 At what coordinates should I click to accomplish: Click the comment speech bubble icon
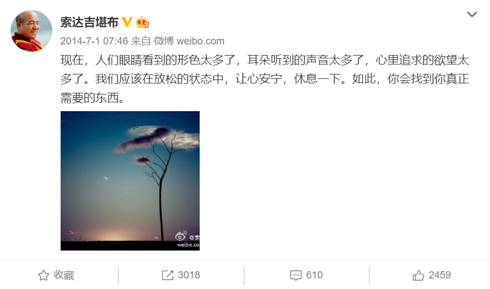(296, 275)
